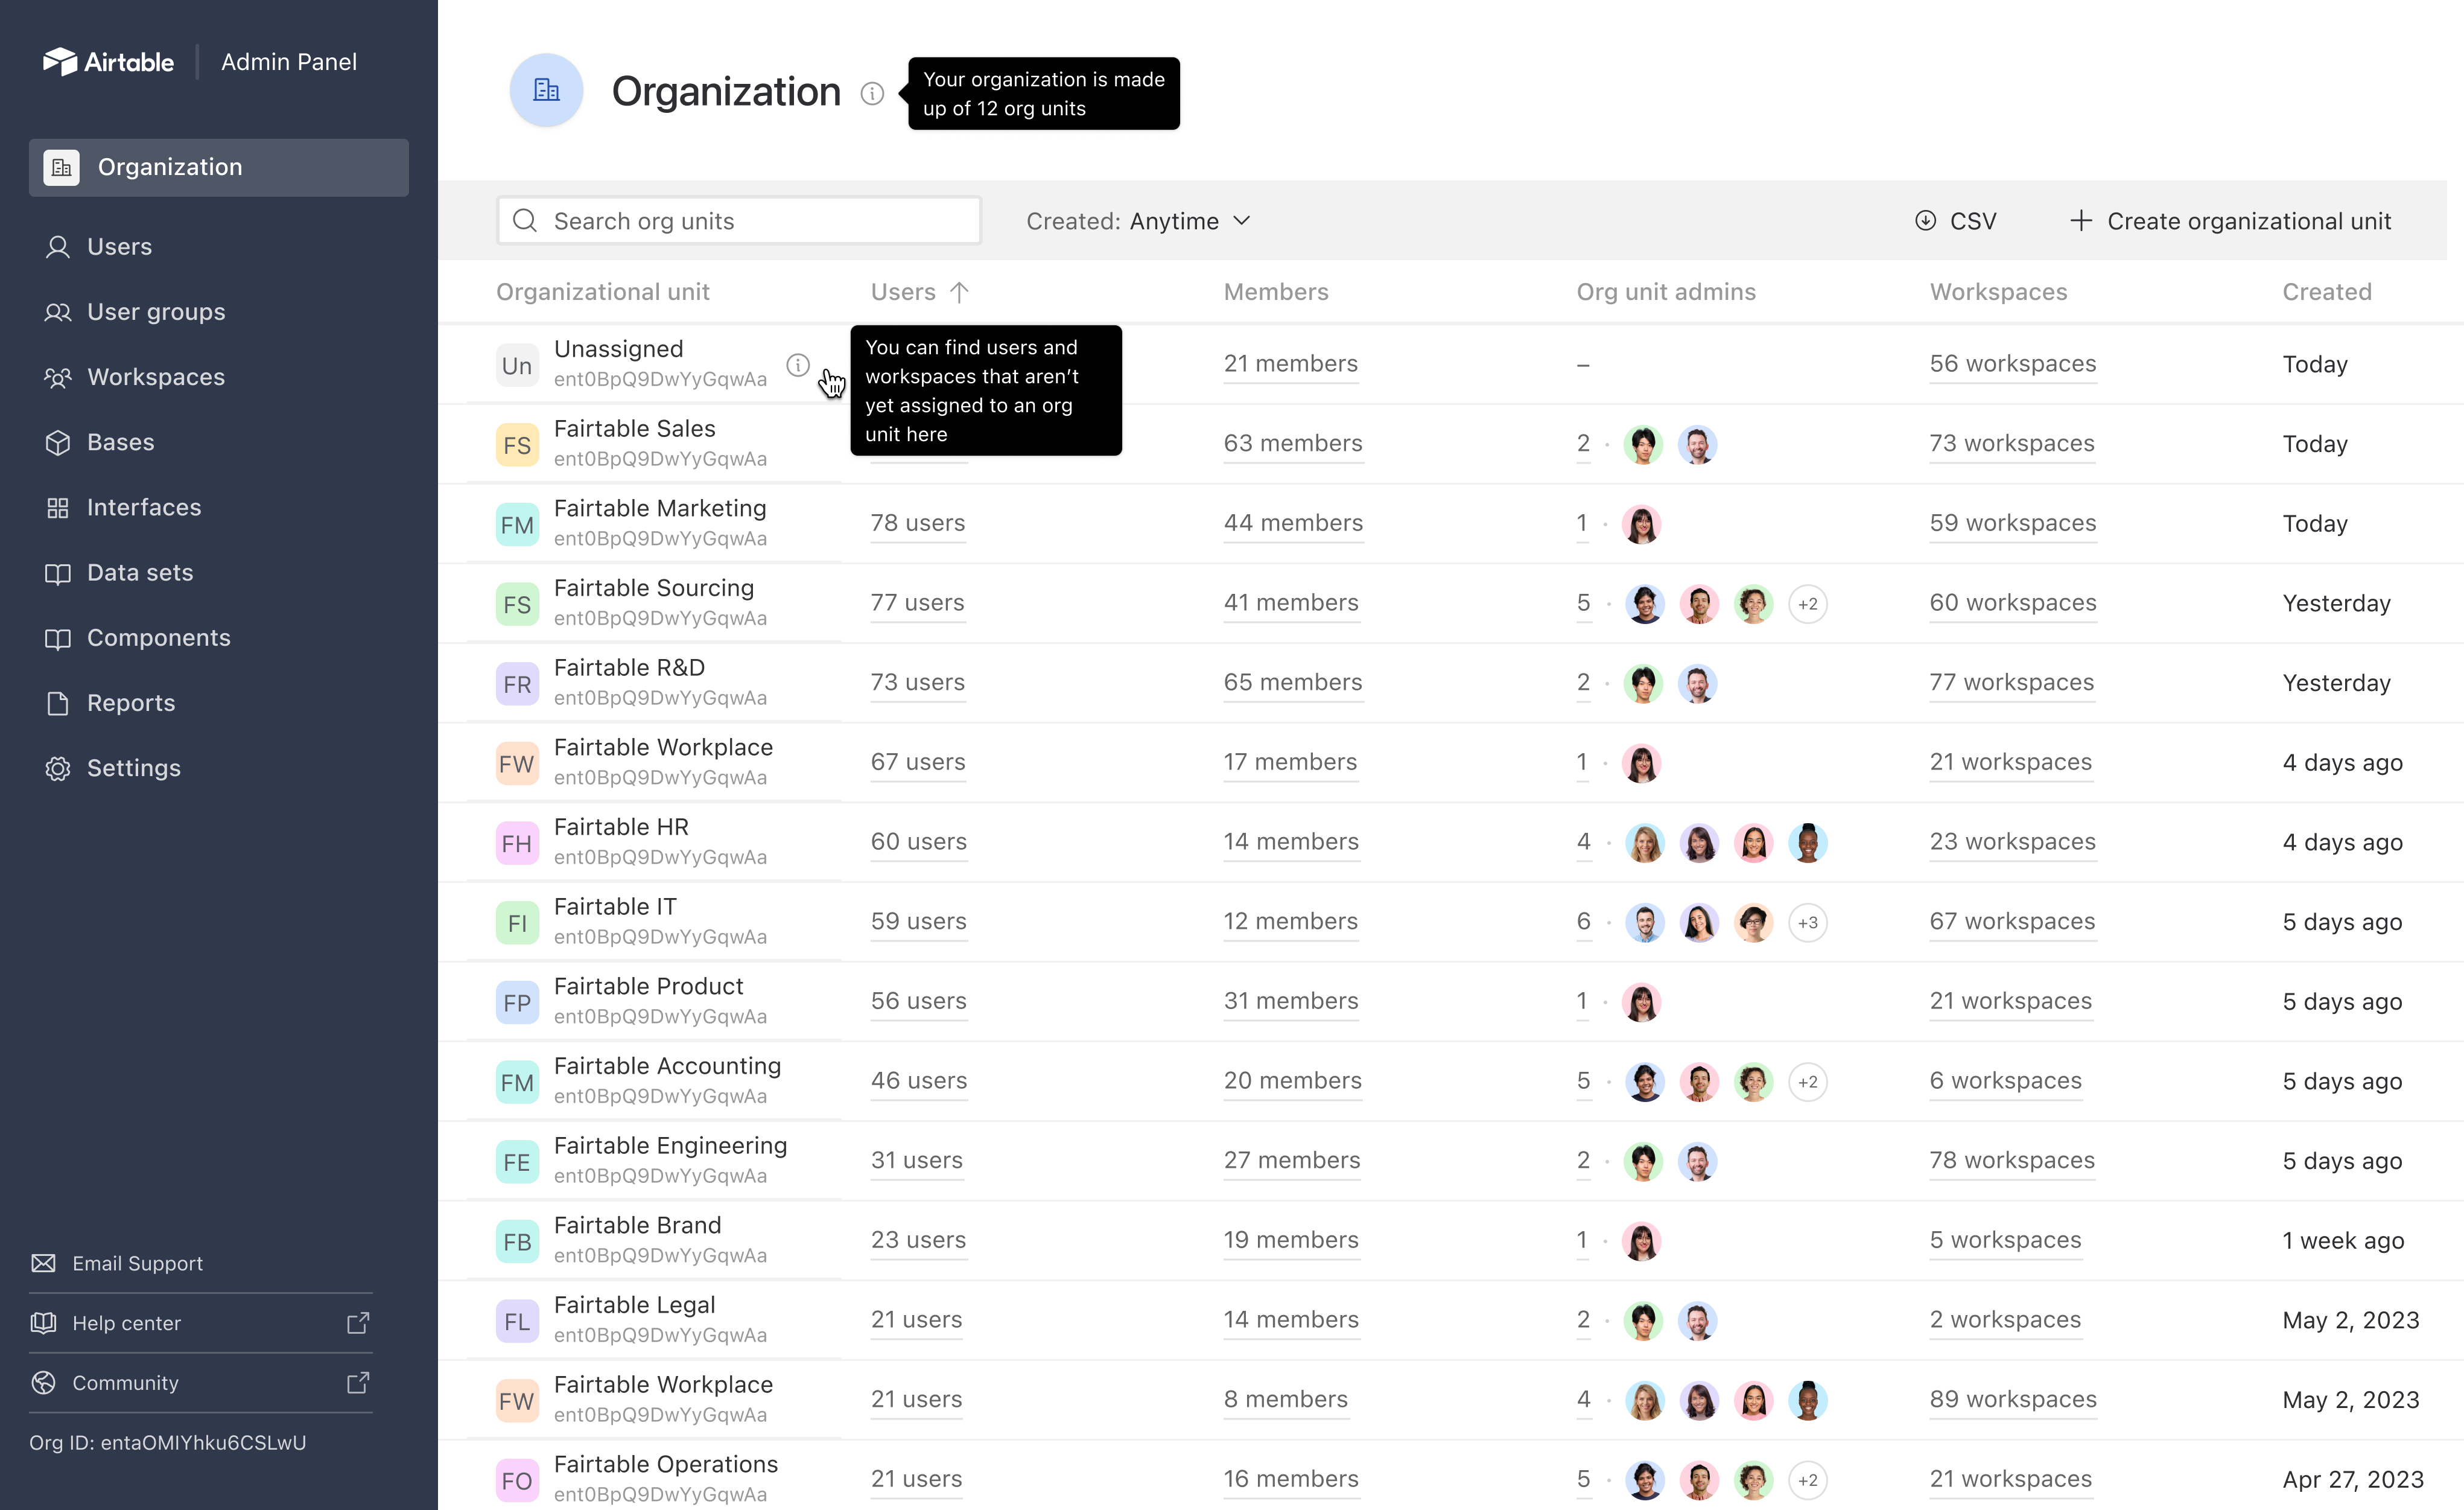This screenshot has width=2464, height=1510.
Task: Expand the +3 admins for Fairtable IT
Action: [1808, 922]
